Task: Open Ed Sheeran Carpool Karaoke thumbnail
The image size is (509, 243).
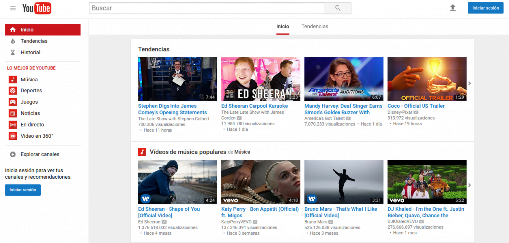Action: coord(260,79)
